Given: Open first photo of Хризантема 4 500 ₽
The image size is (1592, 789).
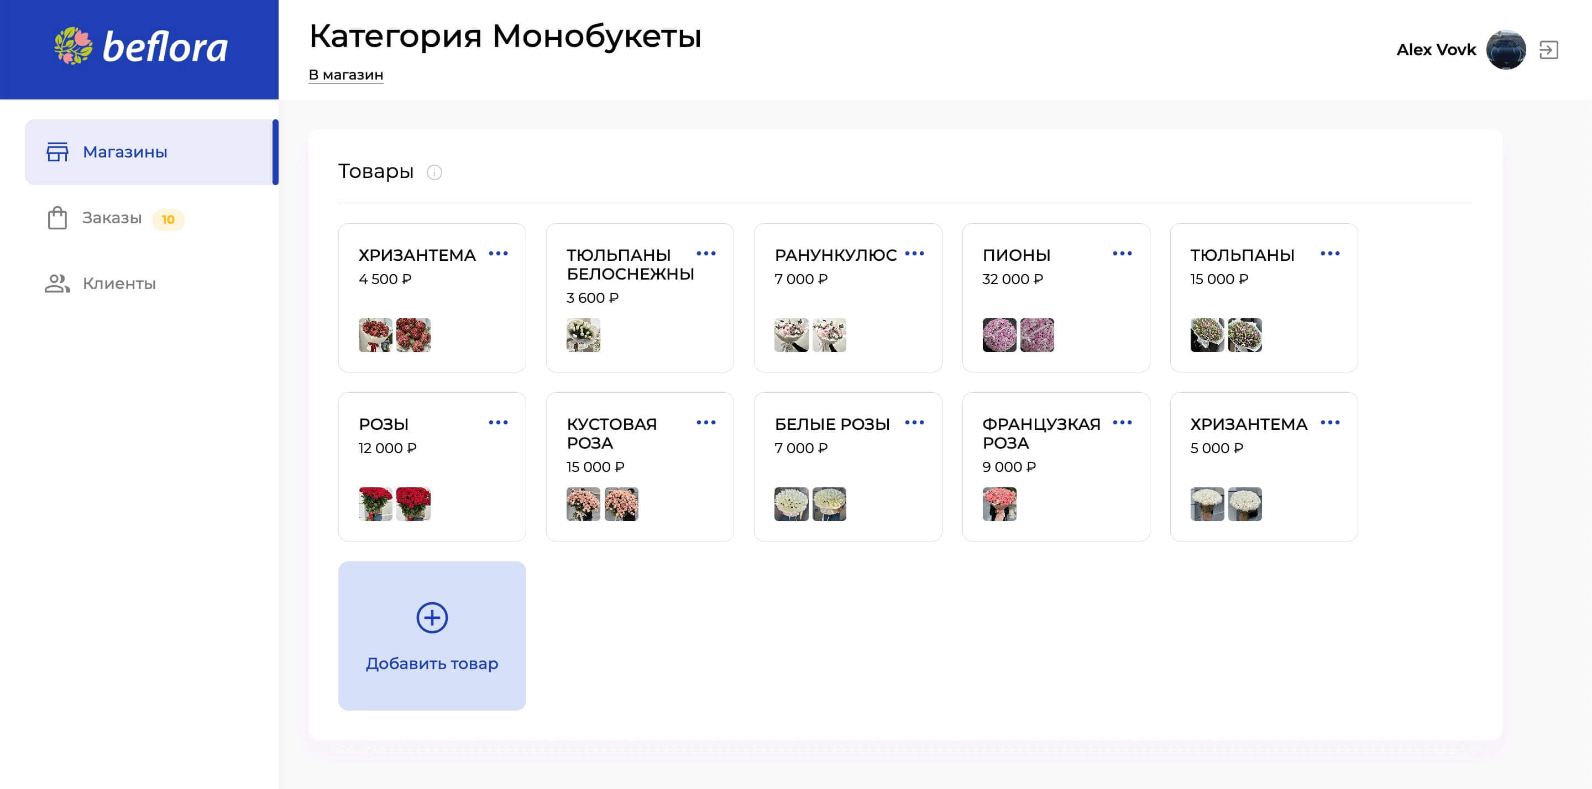Looking at the screenshot, I should coord(375,335).
